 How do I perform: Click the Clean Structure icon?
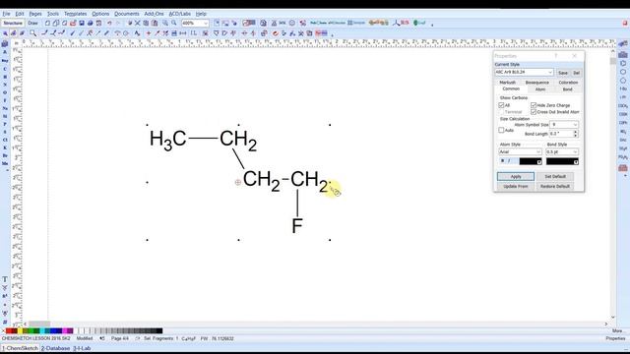(x=275, y=33)
